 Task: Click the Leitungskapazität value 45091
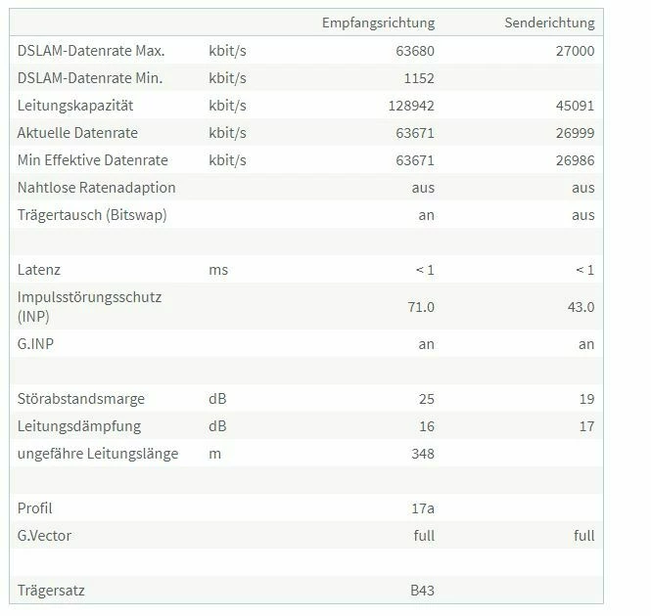tap(575, 106)
